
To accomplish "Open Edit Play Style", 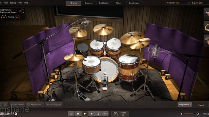I will tap(54, 105).
